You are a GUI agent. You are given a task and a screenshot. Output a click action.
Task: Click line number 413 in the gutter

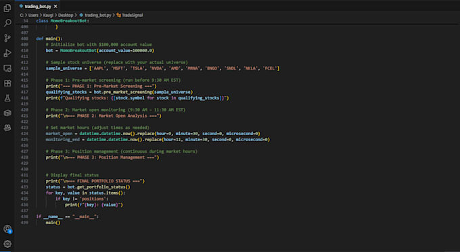[24, 68]
